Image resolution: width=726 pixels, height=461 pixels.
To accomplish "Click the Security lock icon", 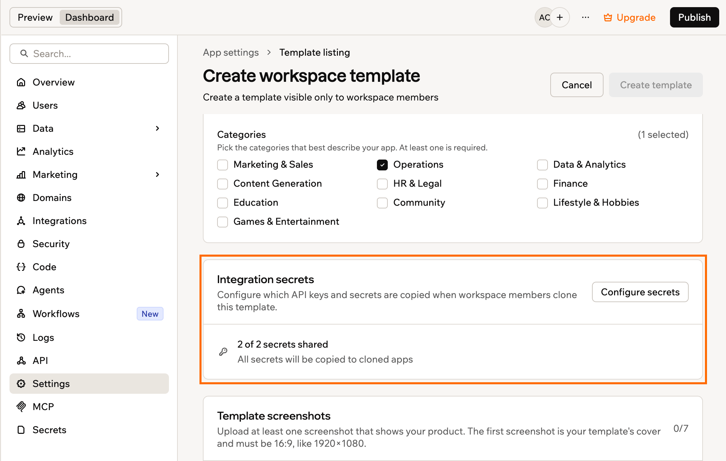I will (21, 244).
